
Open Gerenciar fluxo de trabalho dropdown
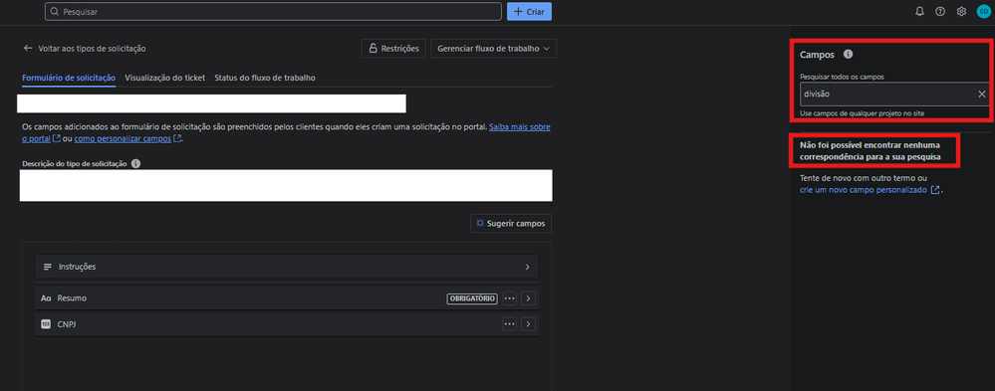(493, 48)
